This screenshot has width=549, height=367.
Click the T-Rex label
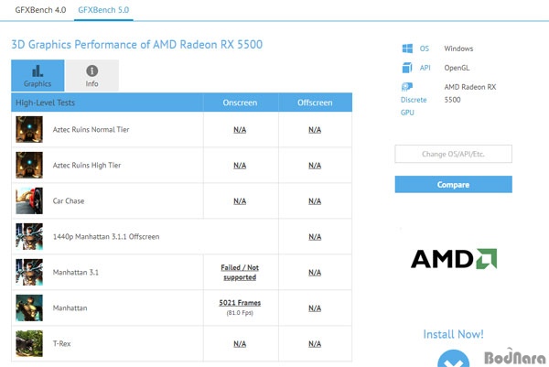pos(62,344)
